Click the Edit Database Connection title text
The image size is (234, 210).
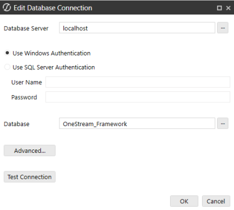click(x=53, y=8)
